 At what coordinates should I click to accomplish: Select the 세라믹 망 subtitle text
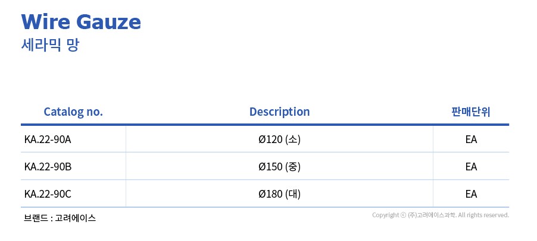[50, 45]
